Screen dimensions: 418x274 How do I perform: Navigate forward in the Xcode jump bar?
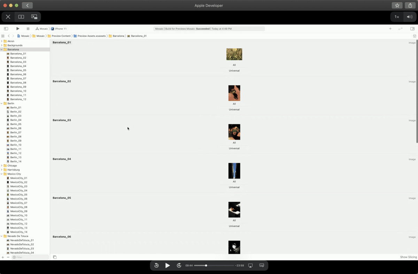point(13,36)
